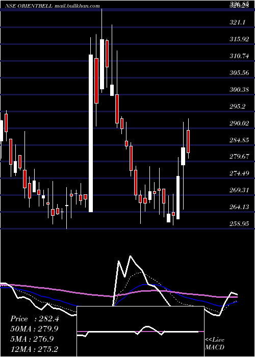Screen dimensions: 255x357
Task: Click the 279.67 price axis label
Action: 239,157
